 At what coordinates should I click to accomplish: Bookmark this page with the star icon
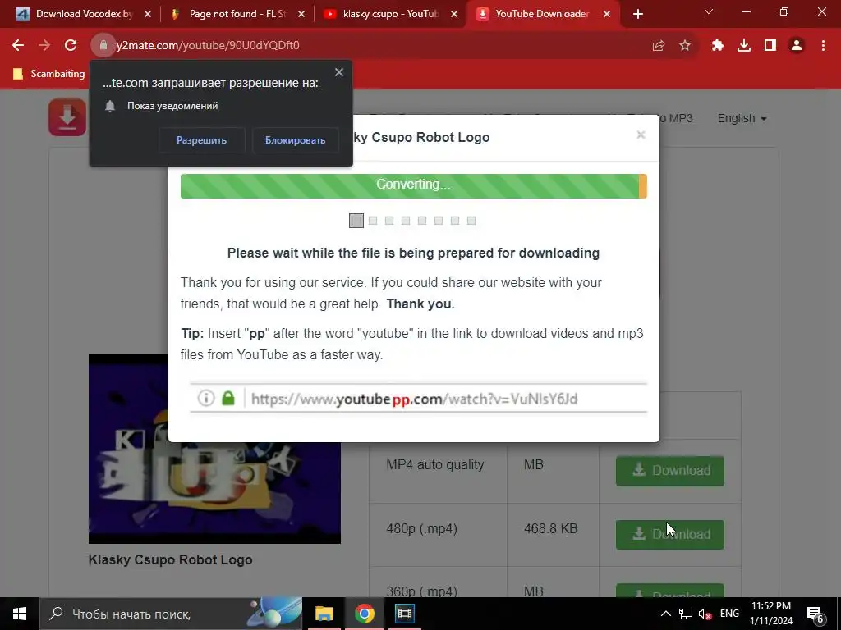685,46
